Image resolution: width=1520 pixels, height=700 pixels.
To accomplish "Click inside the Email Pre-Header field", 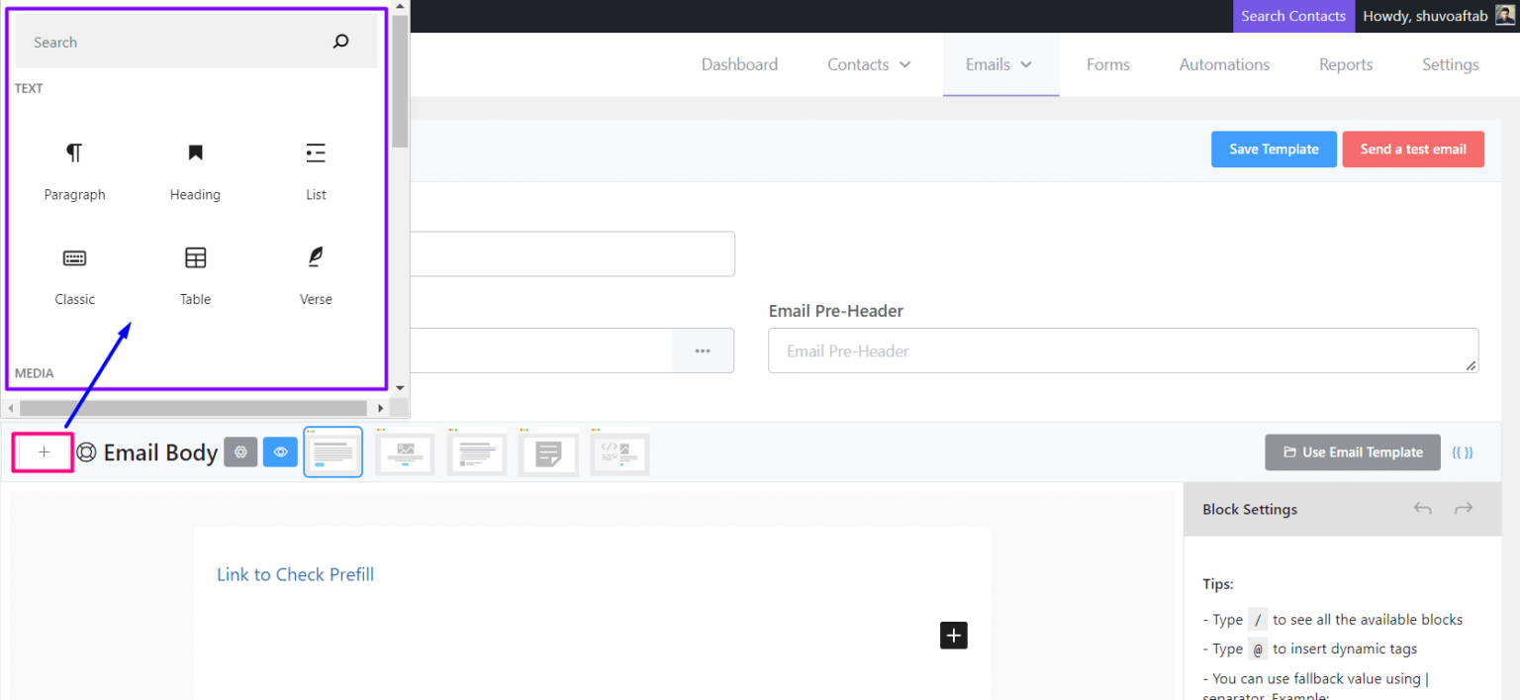I will point(1122,350).
